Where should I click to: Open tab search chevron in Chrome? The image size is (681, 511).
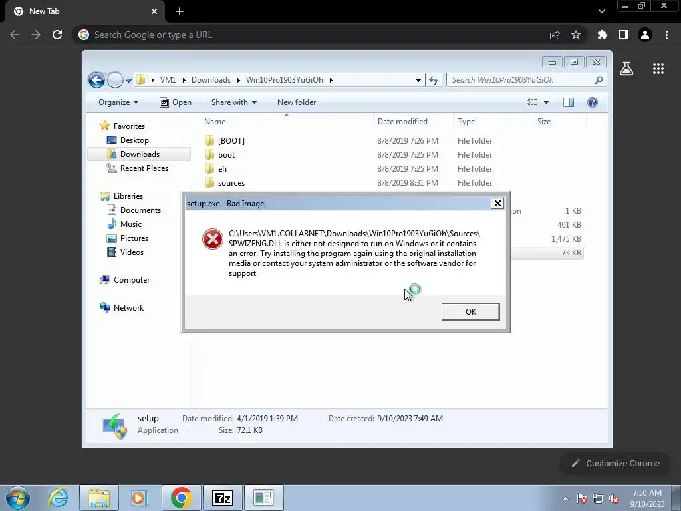[x=601, y=11]
